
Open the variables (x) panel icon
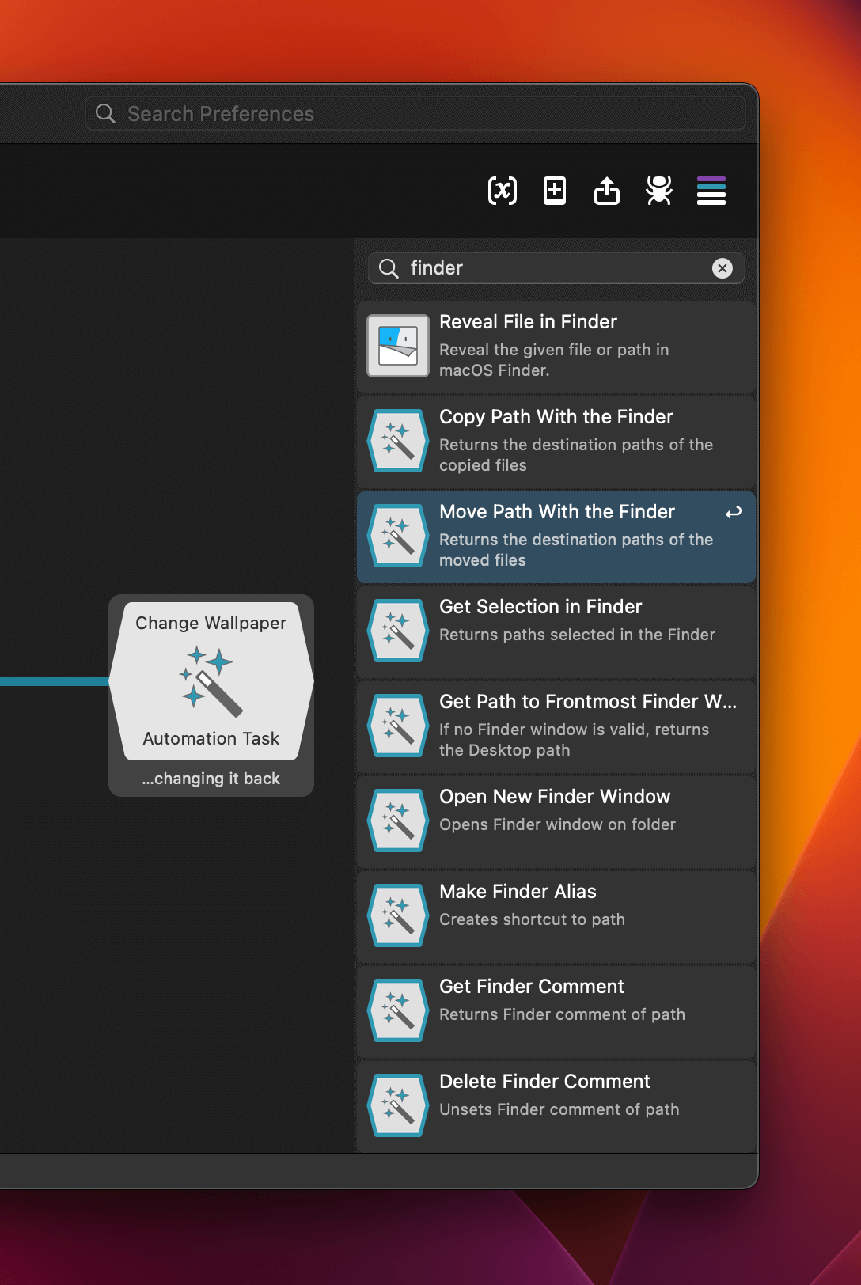pos(503,191)
